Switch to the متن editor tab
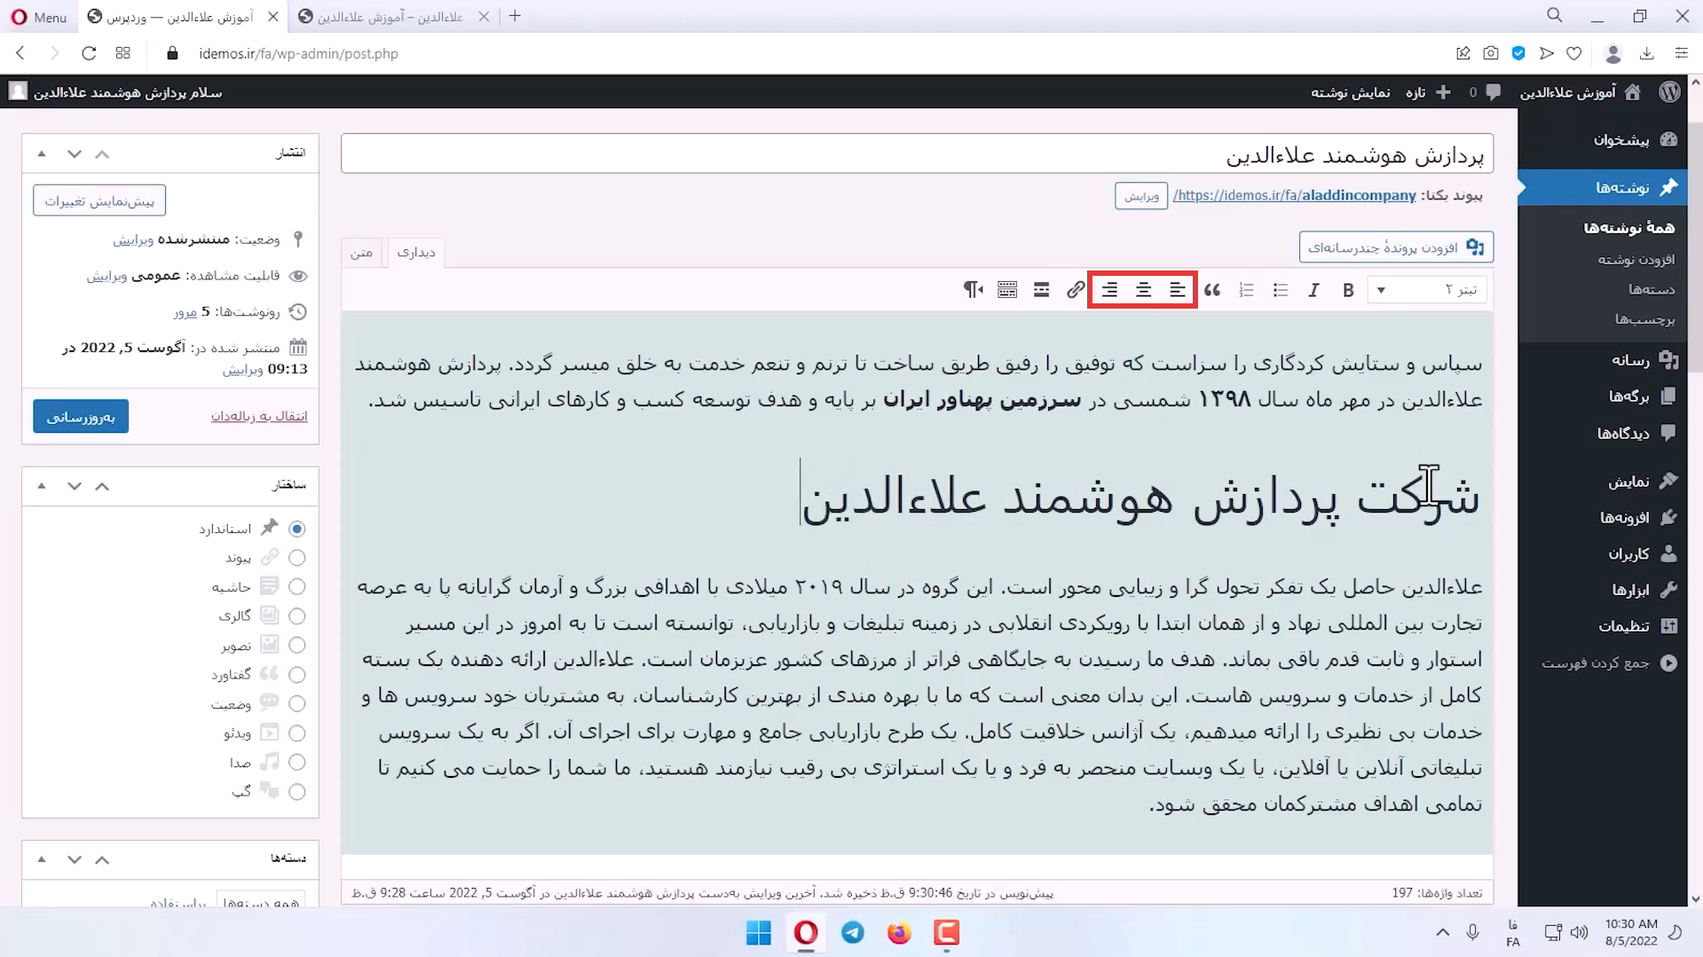The width and height of the screenshot is (1703, 957). coord(361,253)
